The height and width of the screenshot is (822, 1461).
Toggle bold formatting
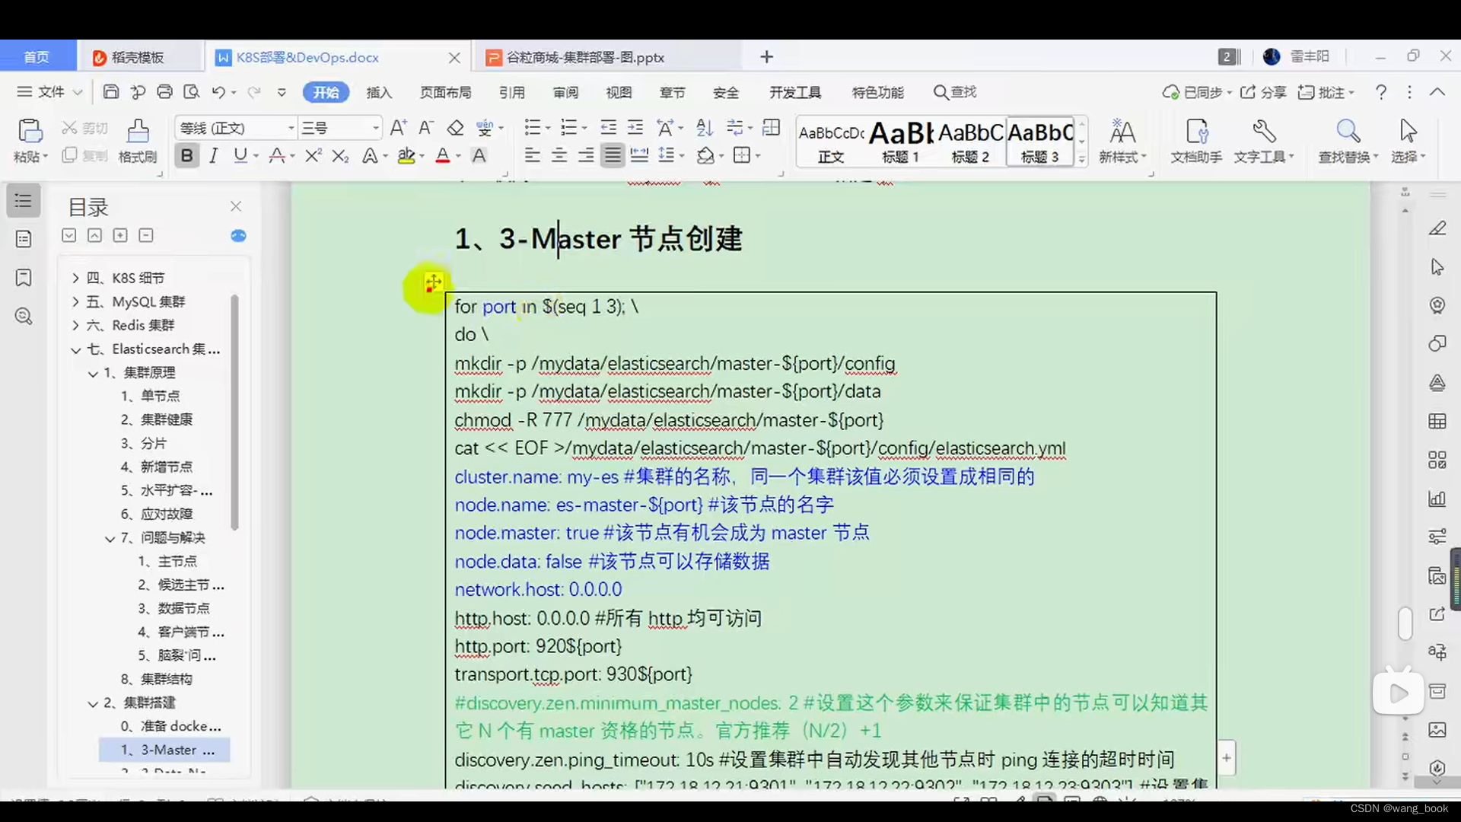click(186, 155)
